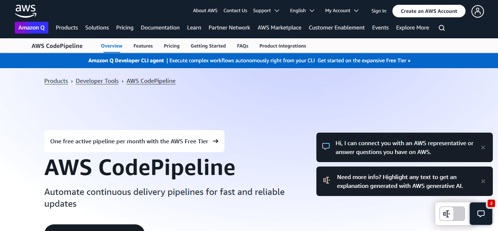Click the arrow on the Free Tier banner
The width and height of the screenshot is (498, 231).
(216, 141)
